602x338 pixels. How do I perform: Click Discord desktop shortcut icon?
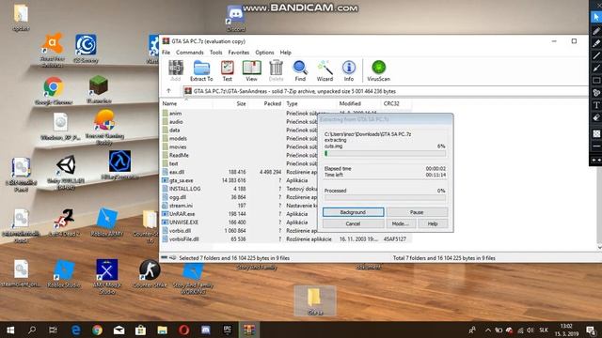point(235,18)
